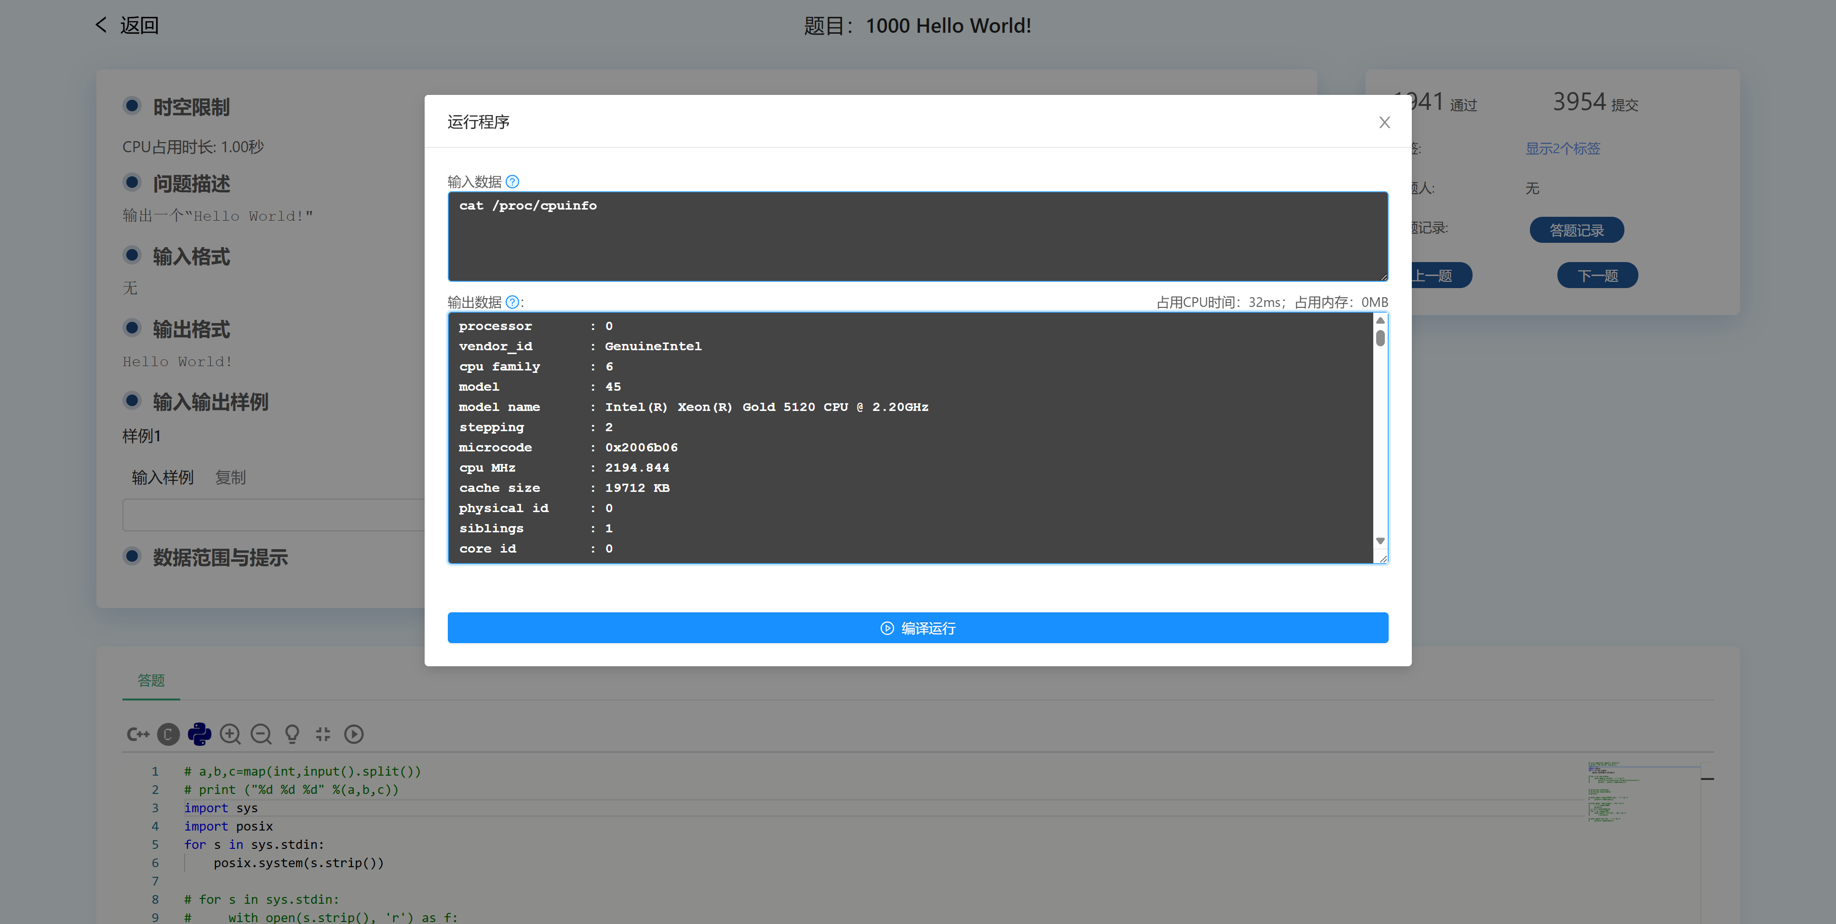Open the 显示2个标签 link
The width and height of the screenshot is (1836, 924).
click(x=1562, y=148)
